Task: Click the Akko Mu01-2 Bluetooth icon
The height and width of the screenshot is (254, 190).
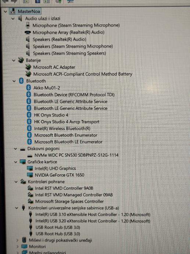Action: 29,88
